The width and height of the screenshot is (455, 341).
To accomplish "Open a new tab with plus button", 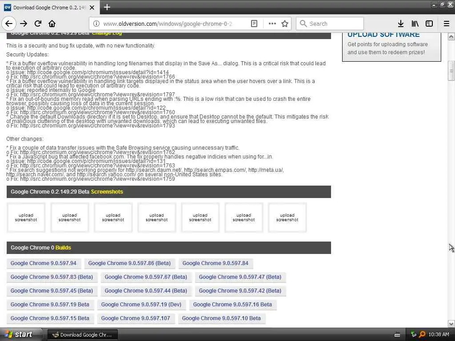I will [x=107, y=7].
